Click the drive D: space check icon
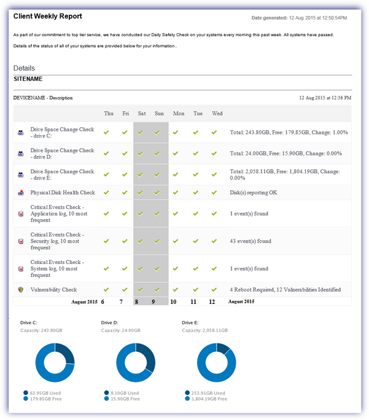Image resolution: width=369 pixels, height=420 pixels. tap(21, 154)
